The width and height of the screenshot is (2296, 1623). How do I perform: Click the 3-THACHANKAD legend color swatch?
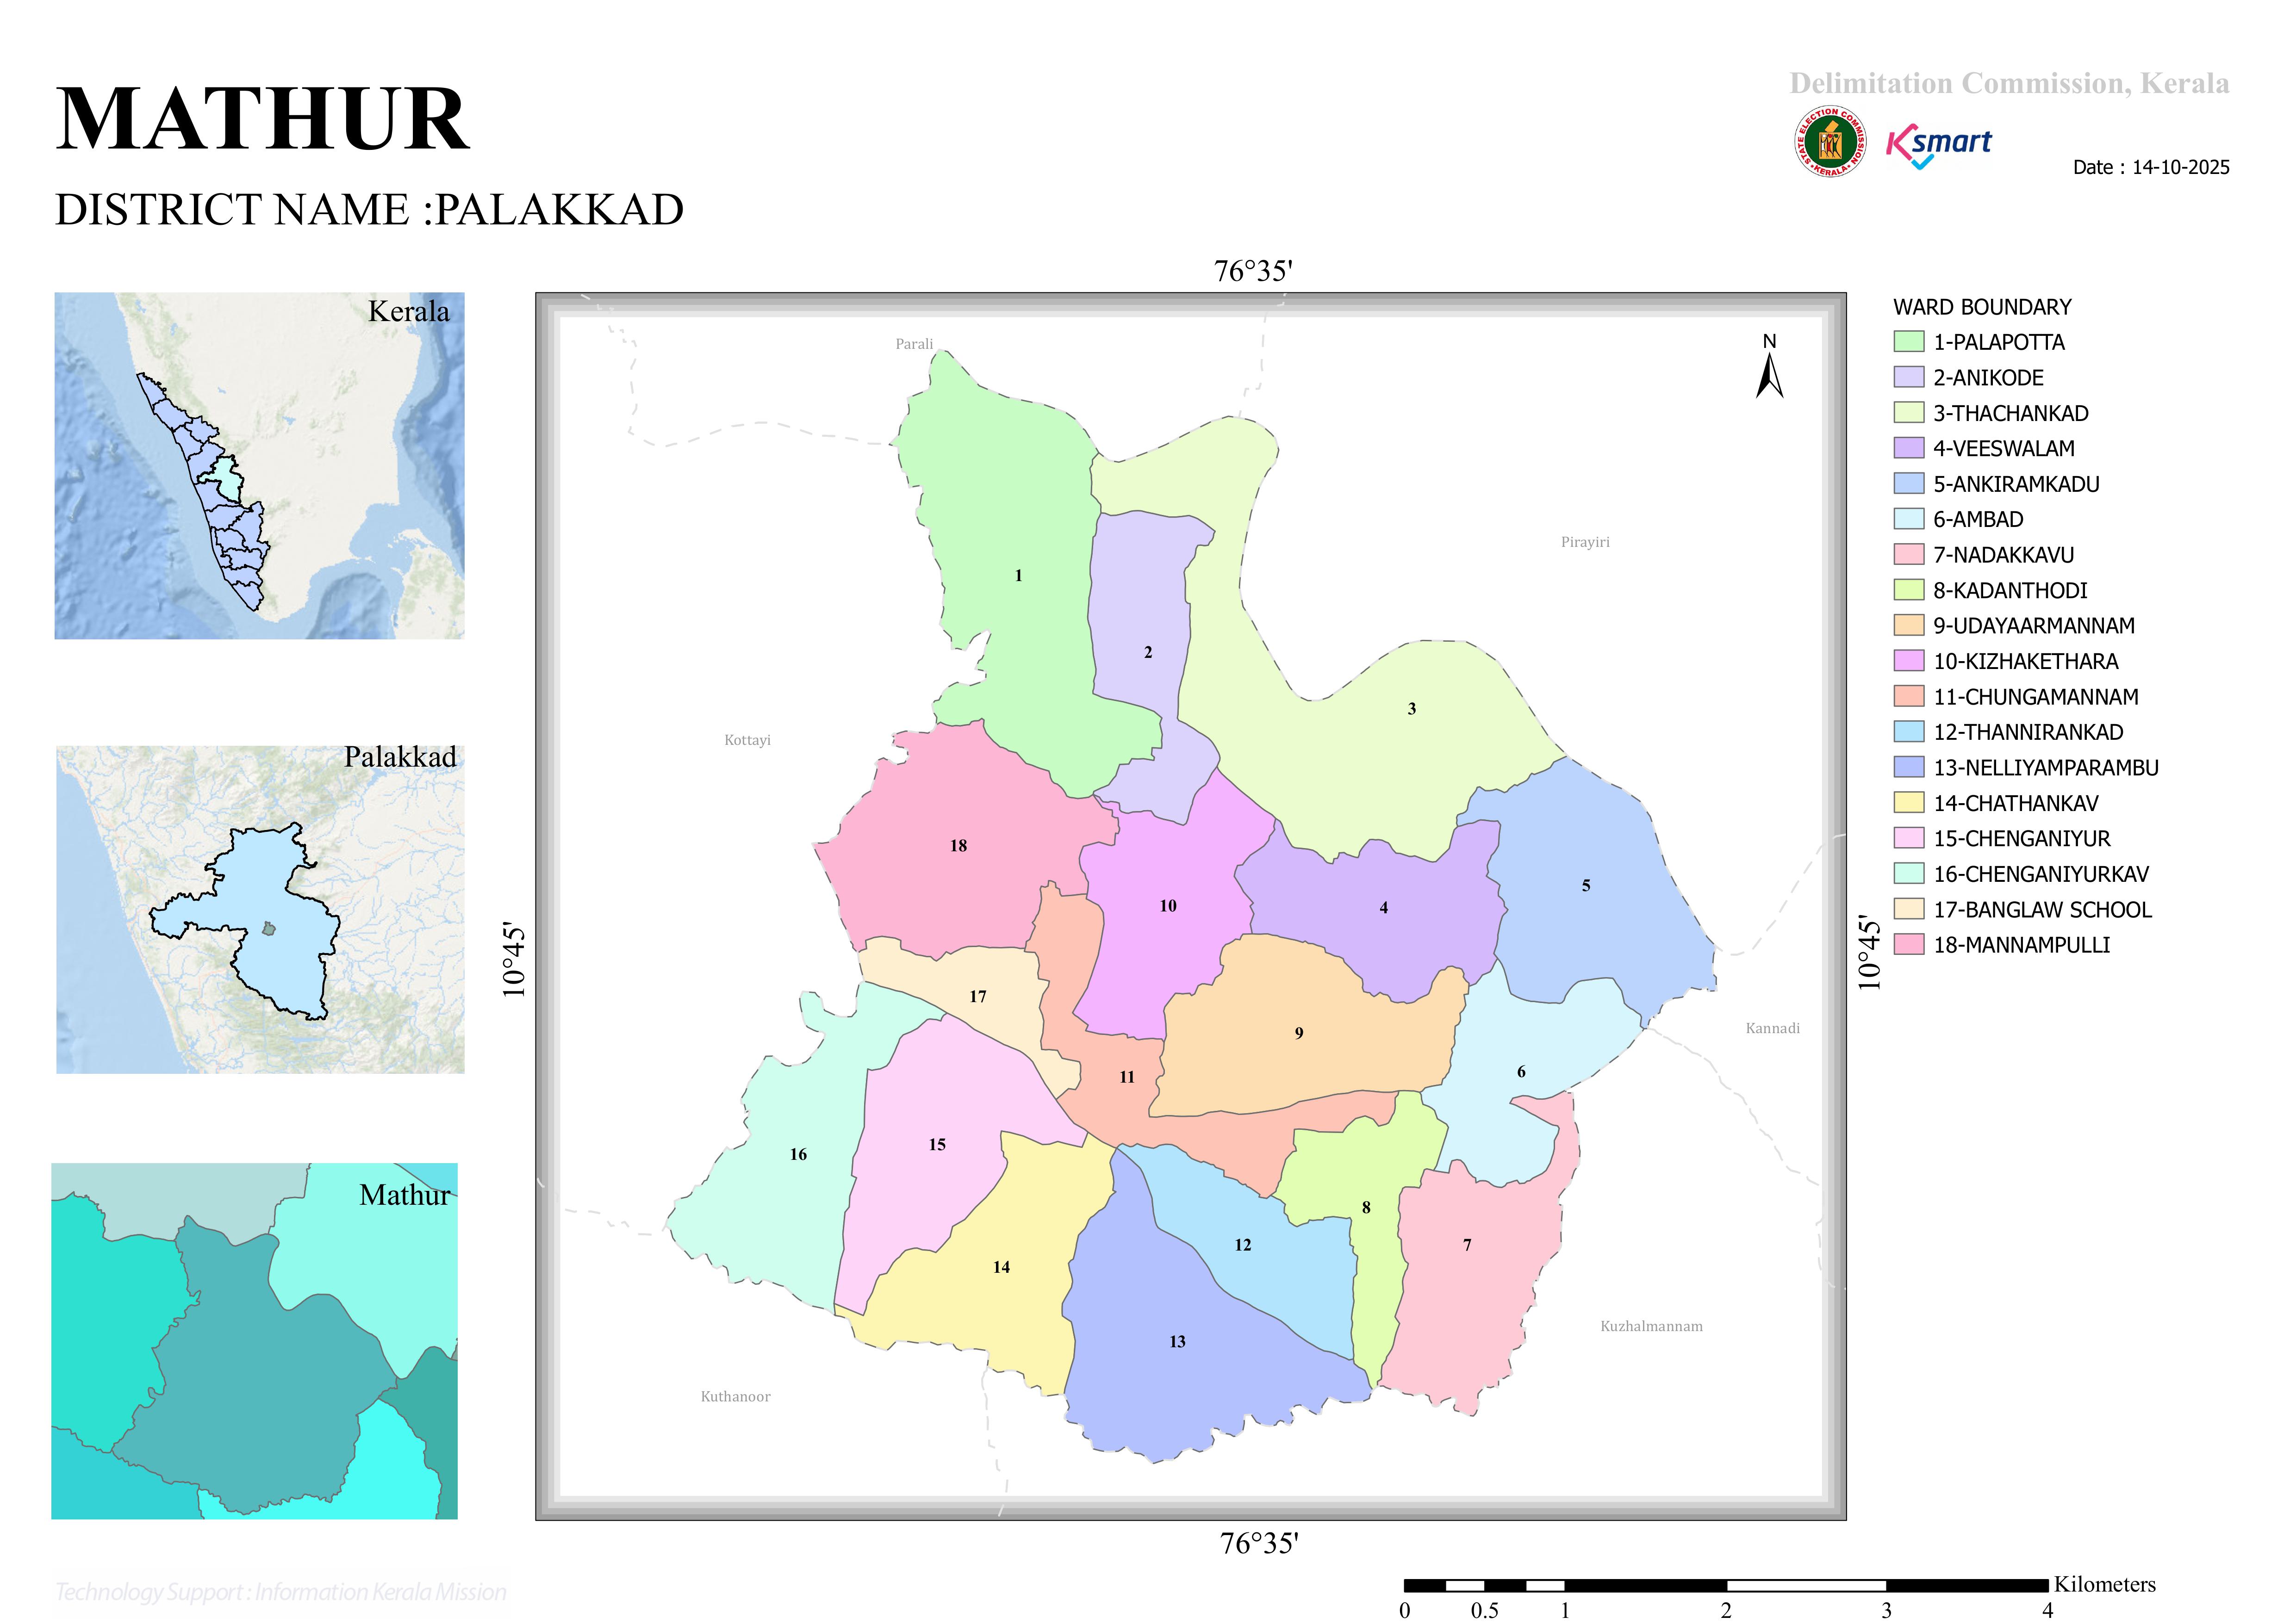[1908, 413]
